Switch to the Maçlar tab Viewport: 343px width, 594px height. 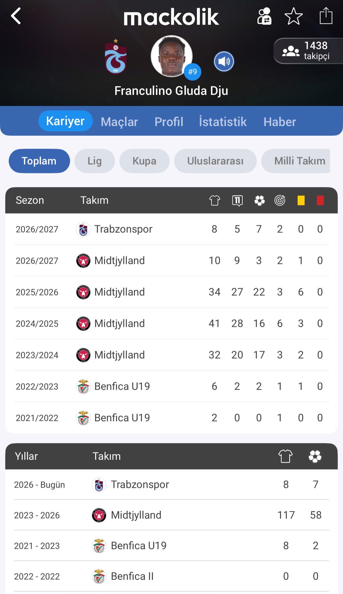(119, 122)
